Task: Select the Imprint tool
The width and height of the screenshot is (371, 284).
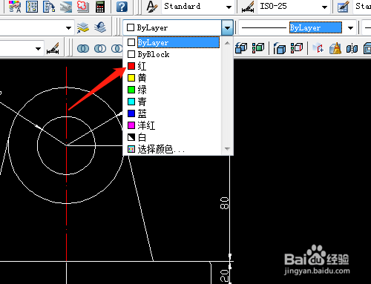Action: click(x=318, y=48)
